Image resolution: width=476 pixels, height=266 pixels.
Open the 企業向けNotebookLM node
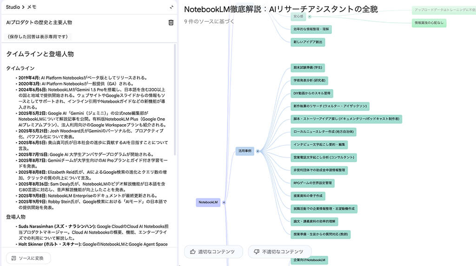pyautogui.click(x=309, y=260)
